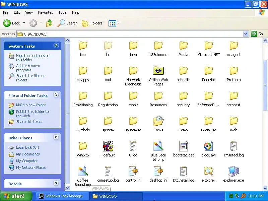The height and width of the screenshot is (201, 268).
Task: Select the inf hidden folder
Action: coord(108,46)
